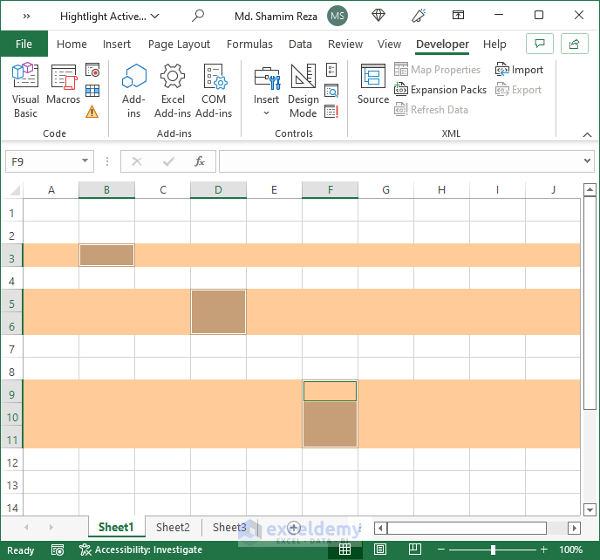
Task: Open Excel Add-ins manager
Action: [173, 91]
